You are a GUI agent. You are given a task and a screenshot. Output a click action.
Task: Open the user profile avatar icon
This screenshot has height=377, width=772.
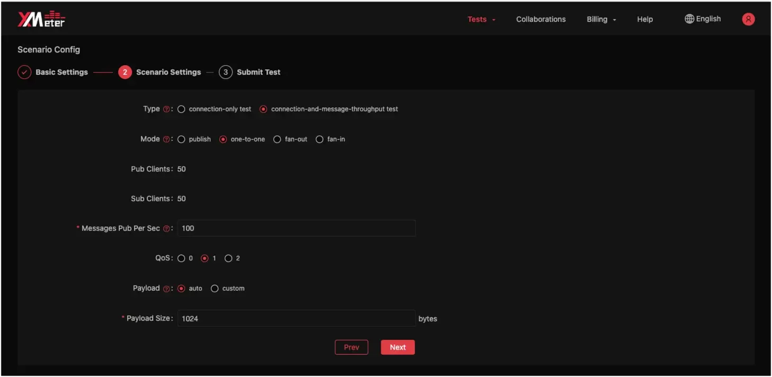point(748,19)
